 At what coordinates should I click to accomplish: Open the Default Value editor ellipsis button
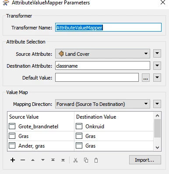(146, 77)
